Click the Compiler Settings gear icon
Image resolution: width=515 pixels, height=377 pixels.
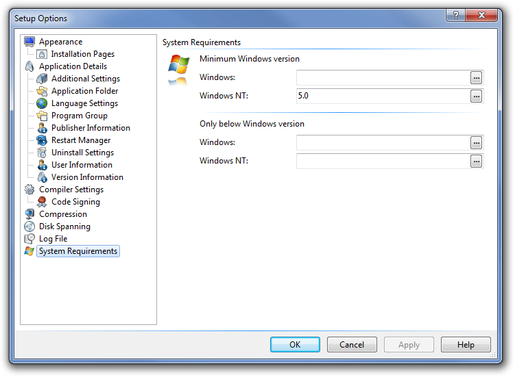(29, 190)
